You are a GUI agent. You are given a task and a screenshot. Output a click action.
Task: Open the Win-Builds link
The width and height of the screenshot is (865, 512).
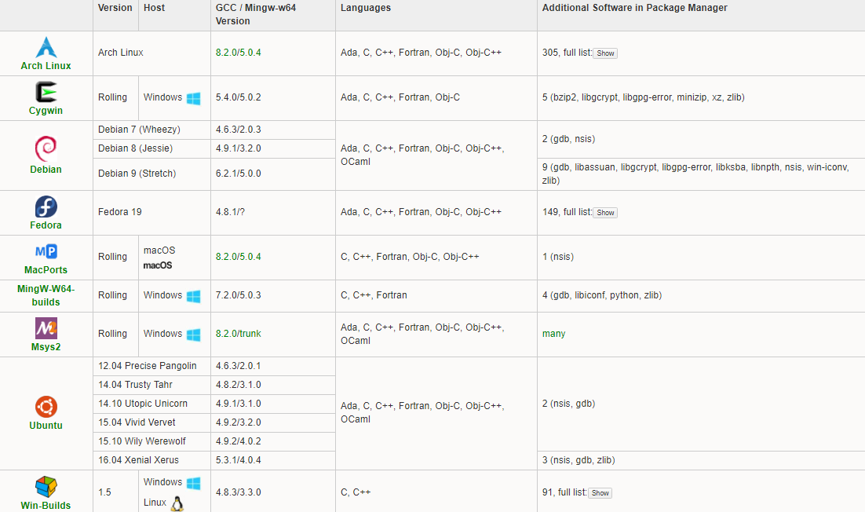46,506
